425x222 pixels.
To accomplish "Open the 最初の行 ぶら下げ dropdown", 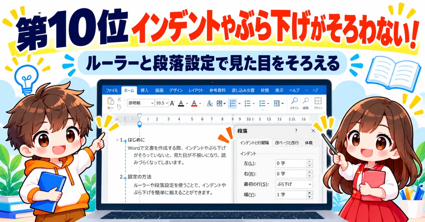I will point(294,184).
